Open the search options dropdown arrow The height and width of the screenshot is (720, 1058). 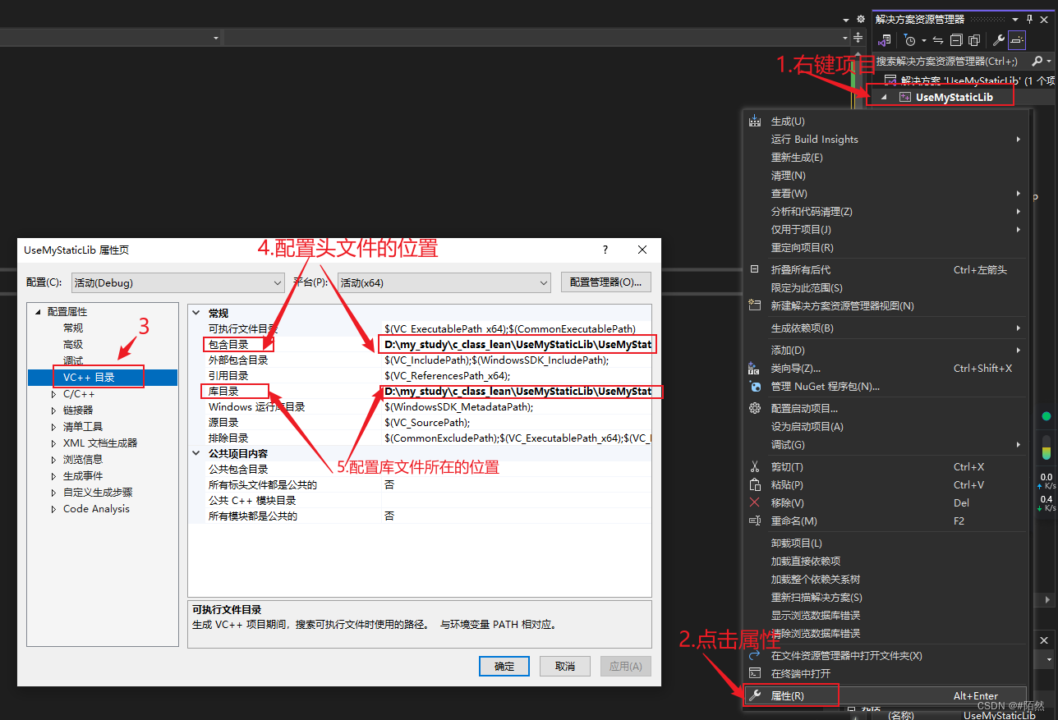[x=1049, y=62]
